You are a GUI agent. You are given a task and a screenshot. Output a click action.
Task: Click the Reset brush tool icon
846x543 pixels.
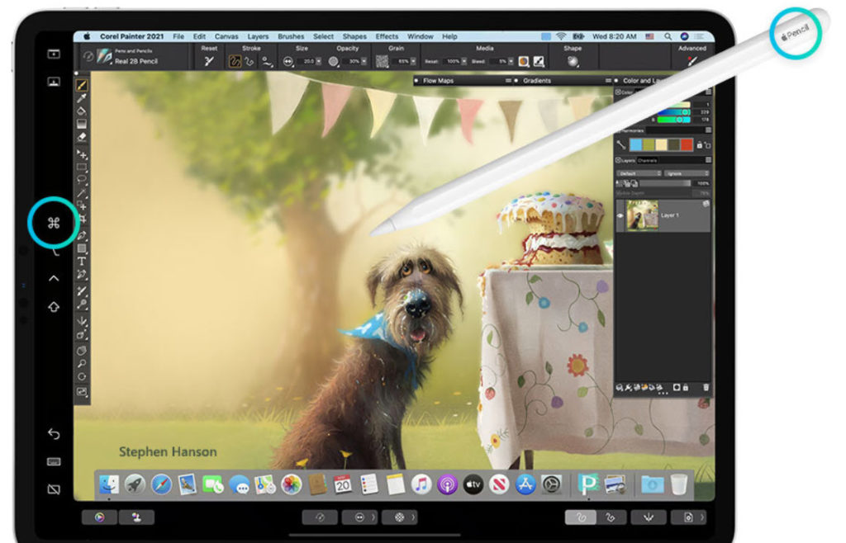tap(209, 61)
